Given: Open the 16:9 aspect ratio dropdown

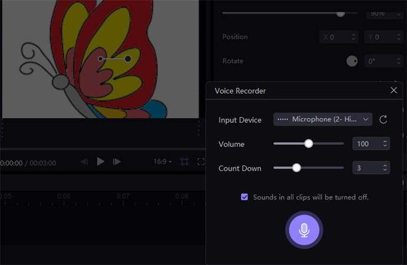Looking at the screenshot, I should pos(163,161).
